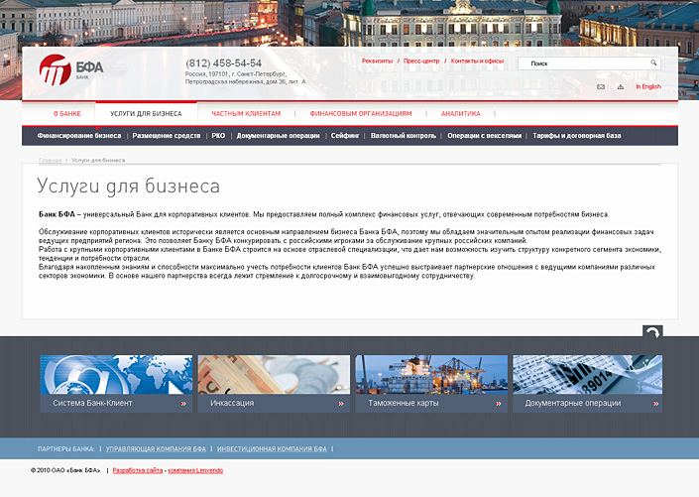This screenshot has height=497, width=699.
Task: Open Разработка сайта footer link
Action: pyautogui.click(x=138, y=470)
